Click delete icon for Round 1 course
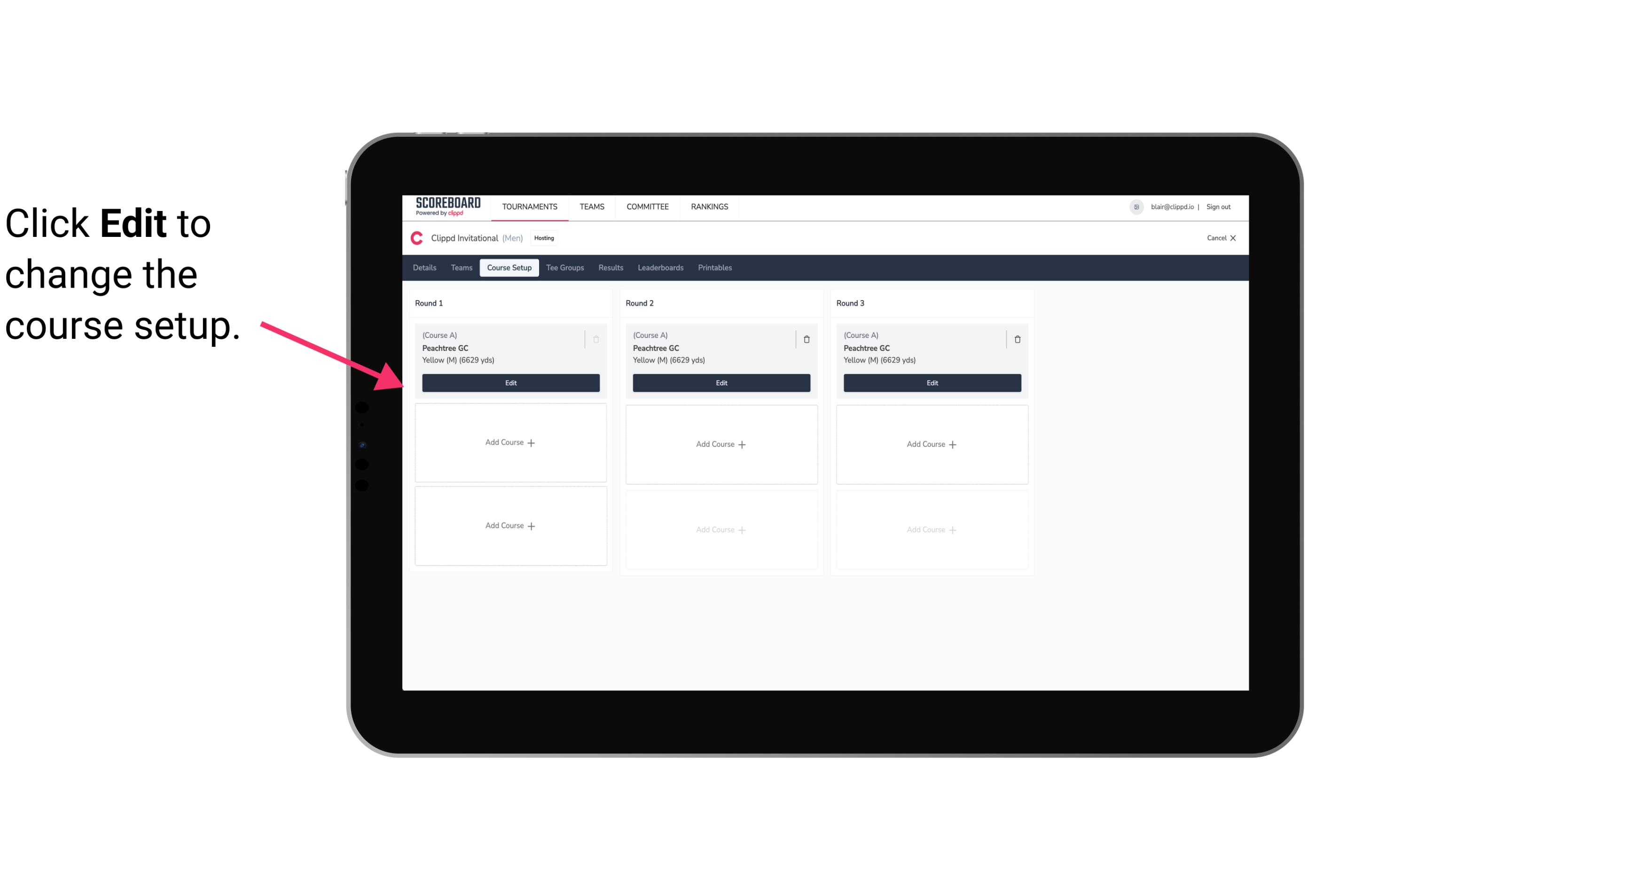Screen dimensions: 1645x885 [596, 338]
